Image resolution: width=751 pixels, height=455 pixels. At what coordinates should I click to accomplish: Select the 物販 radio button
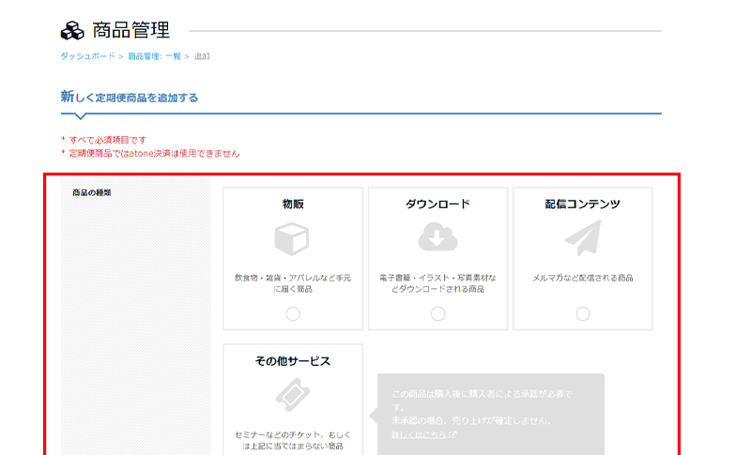[x=293, y=313]
